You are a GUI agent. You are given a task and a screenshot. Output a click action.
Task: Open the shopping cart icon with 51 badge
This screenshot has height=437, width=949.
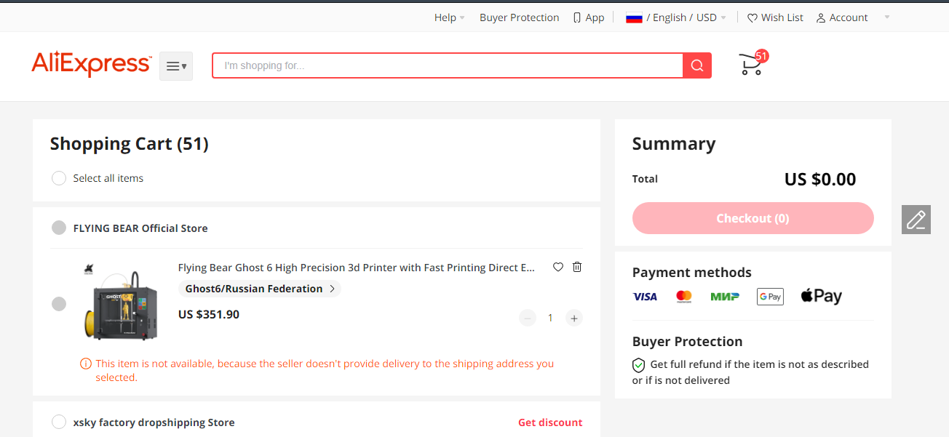coord(753,64)
